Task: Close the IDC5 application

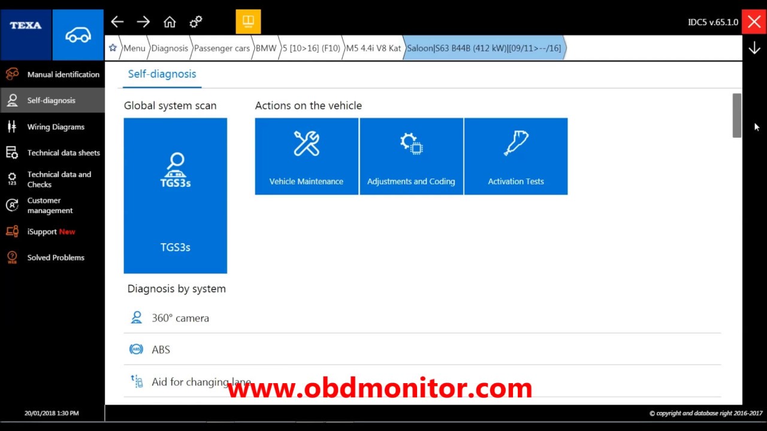Action: (x=754, y=22)
